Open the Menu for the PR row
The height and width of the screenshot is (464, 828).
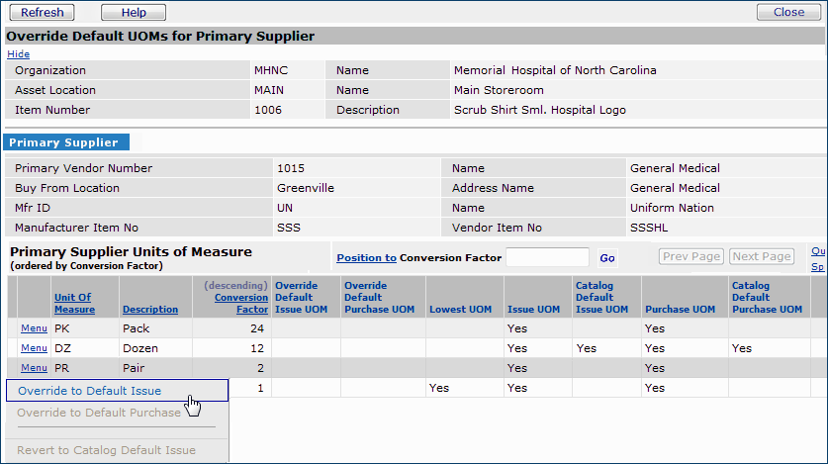tap(34, 368)
